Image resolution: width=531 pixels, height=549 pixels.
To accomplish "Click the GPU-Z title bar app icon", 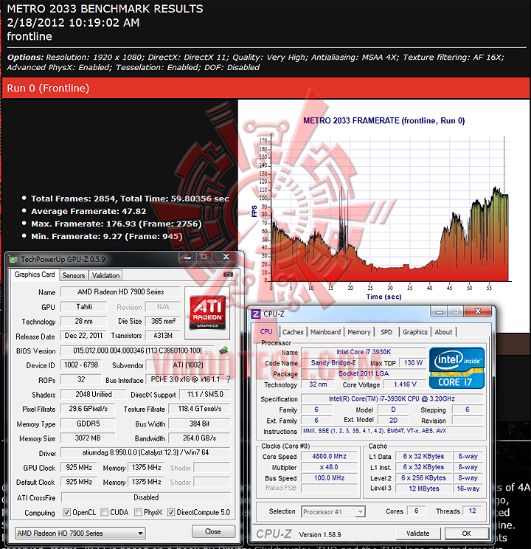I will (x=14, y=260).
